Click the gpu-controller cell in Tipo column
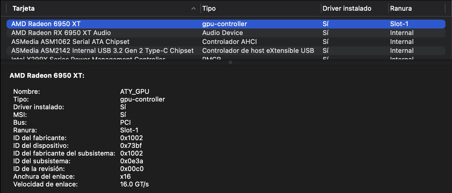452x193 pixels. (225, 24)
